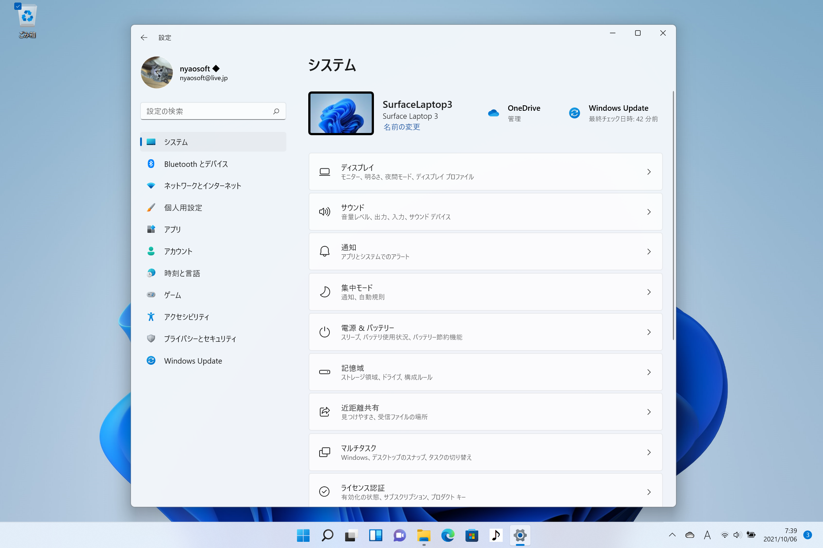Click the time and language globe icon
The image size is (823, 548).
[151, 273]
